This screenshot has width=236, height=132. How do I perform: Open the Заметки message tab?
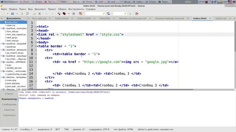tap(9, 110)
